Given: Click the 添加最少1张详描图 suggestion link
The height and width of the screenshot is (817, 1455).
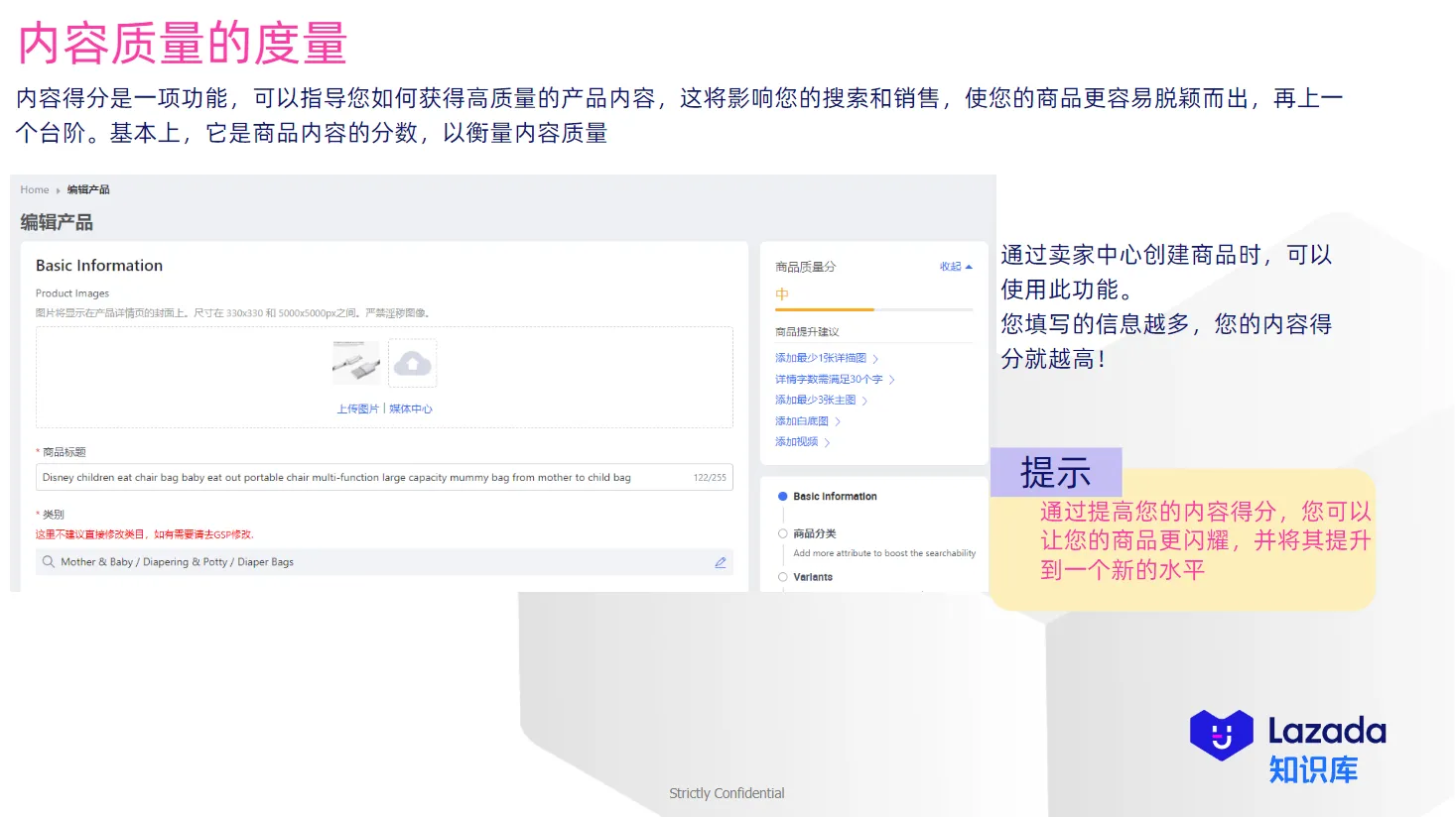Looking at the screenshot, I should point(822,358).
